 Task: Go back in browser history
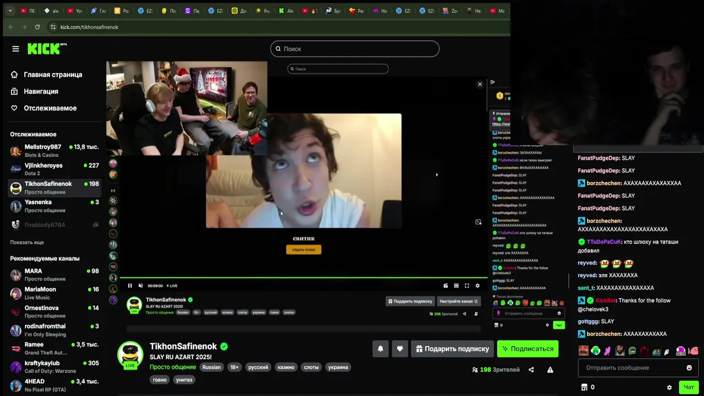click(11, 27)
